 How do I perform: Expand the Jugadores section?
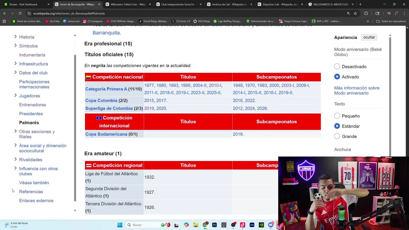[x=15, y=96]
